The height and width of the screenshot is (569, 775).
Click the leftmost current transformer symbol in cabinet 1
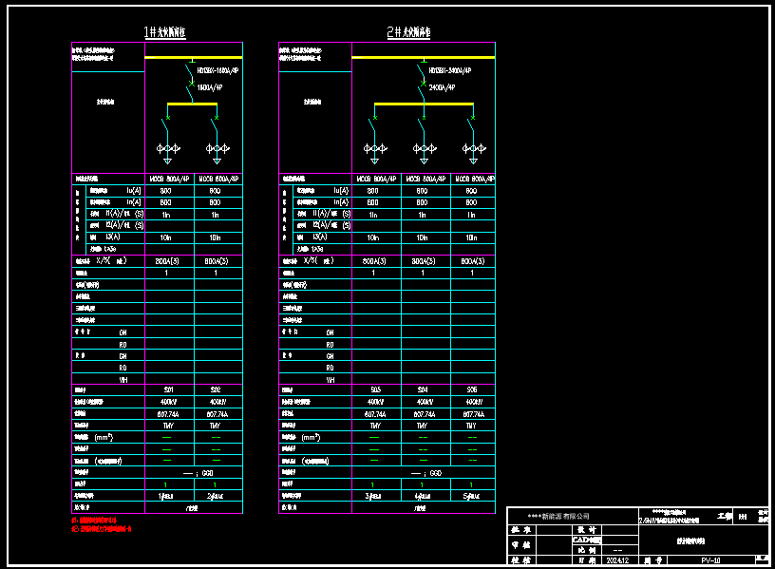168,148
